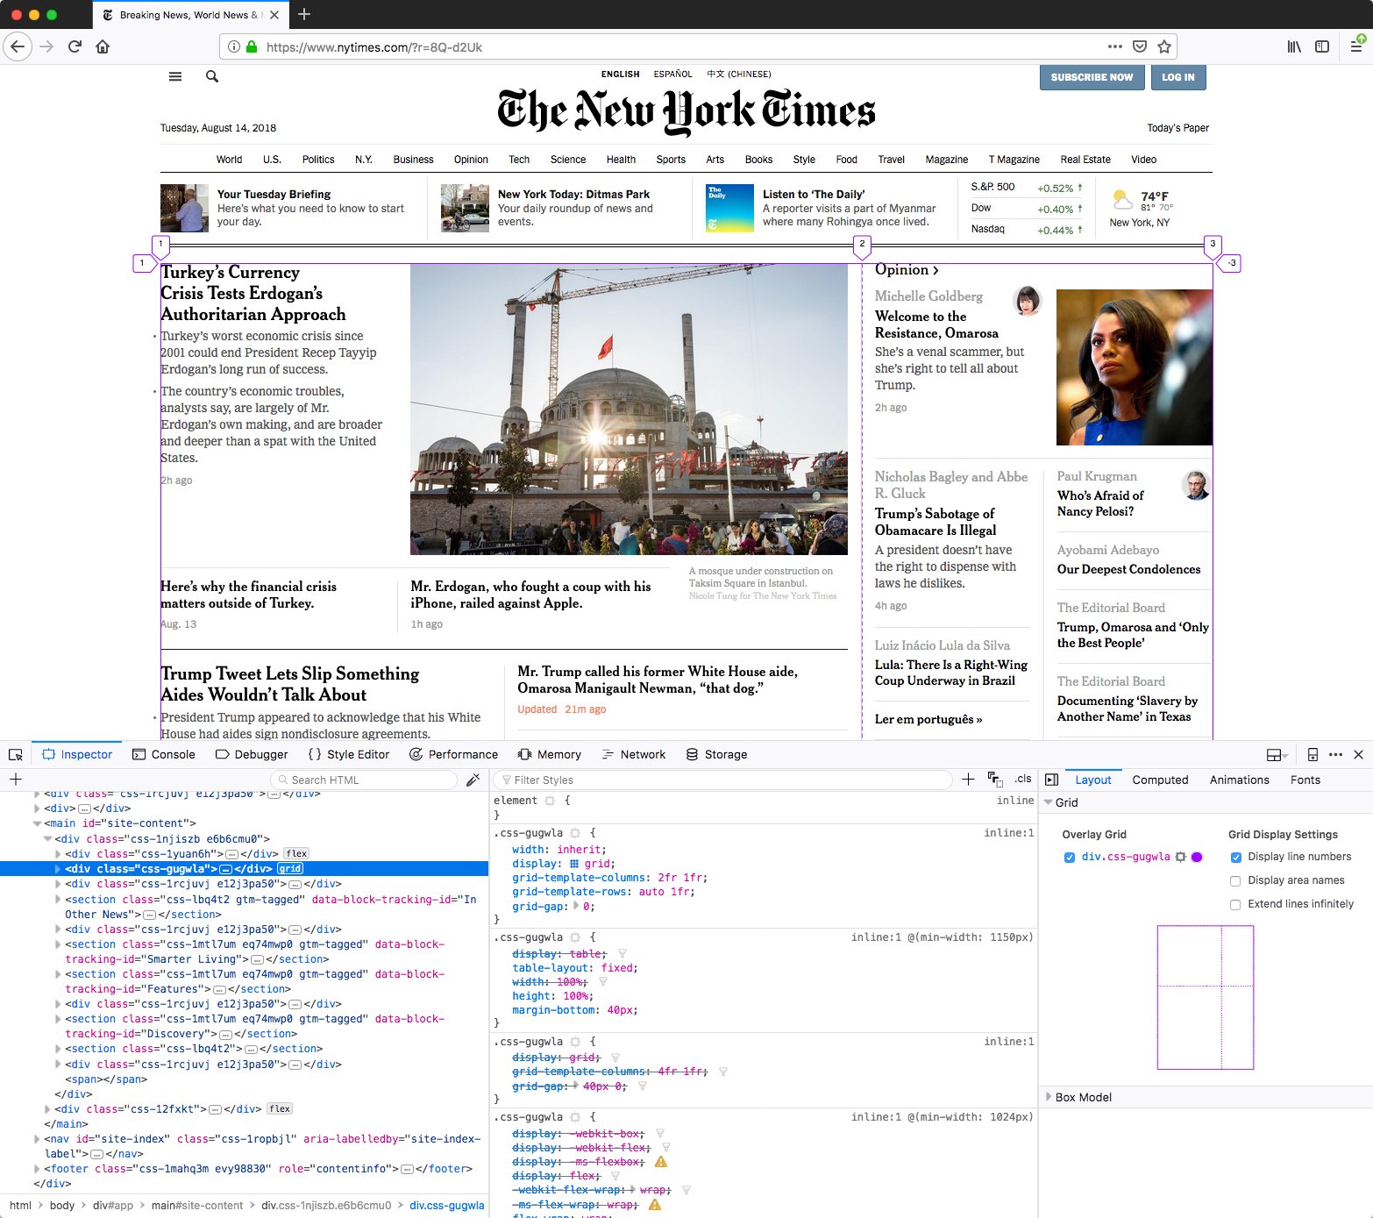
Task: Disable Display line numbers checkbox
Action: coord(1236,857)
